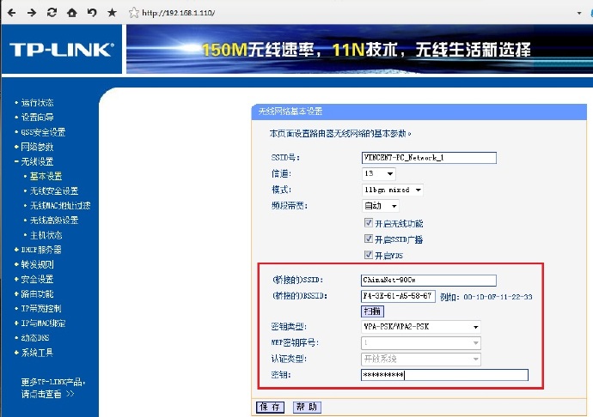Open the browser home page icon
This screenshot has height=417, width=593.
(x=72, y=13)
